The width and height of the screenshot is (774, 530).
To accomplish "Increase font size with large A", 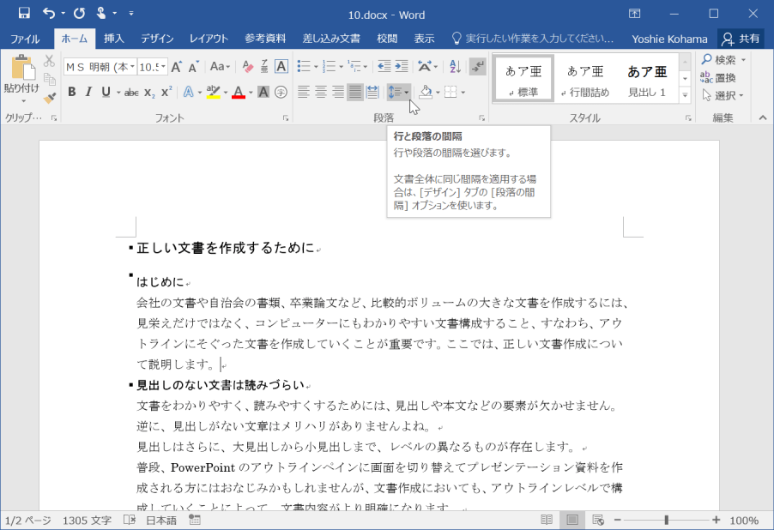I will [x=176, y=67].
